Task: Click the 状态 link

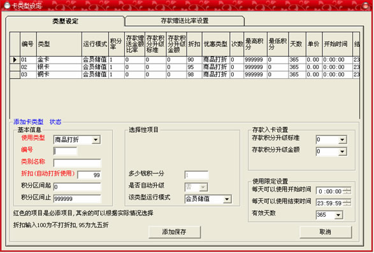Action: pyautogui.click(x=55, y=122)
